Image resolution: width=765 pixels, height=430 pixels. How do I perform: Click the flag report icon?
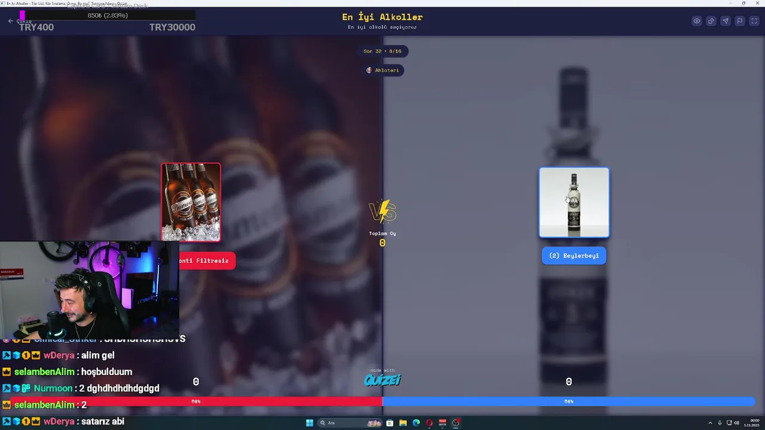pos(740,21)
